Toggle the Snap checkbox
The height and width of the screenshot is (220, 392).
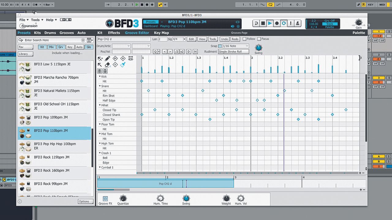coord(220,46)
